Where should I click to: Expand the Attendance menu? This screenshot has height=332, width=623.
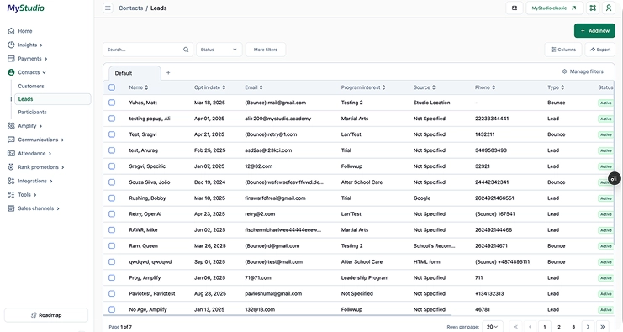(x=50, y=154)
